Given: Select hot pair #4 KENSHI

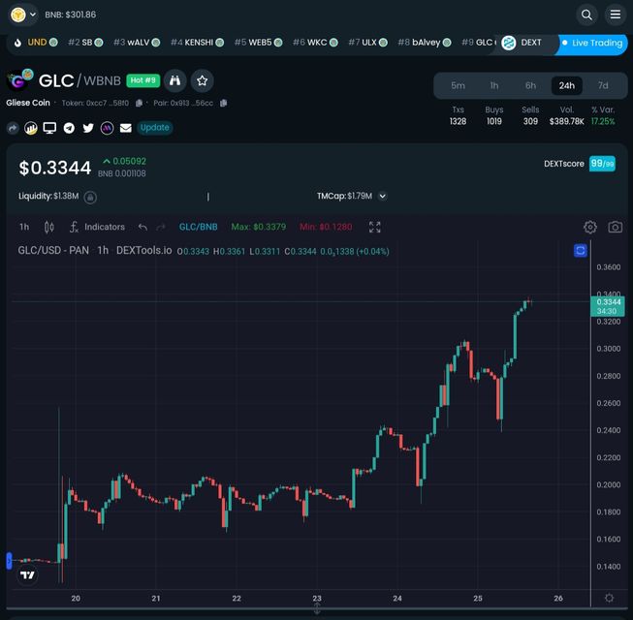Looking at the screenshot, I should coord(197,43).
